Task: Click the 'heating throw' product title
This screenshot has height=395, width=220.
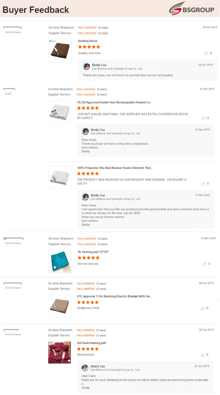Action: [x=88, y=41]
